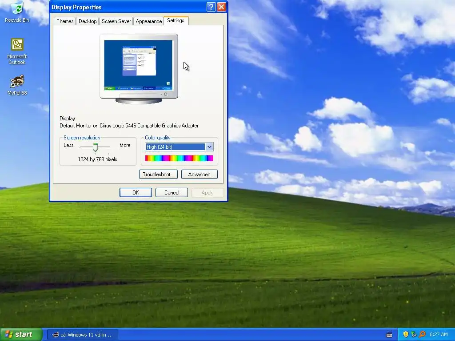Click the Less label of resolution slider

(68, 145)
